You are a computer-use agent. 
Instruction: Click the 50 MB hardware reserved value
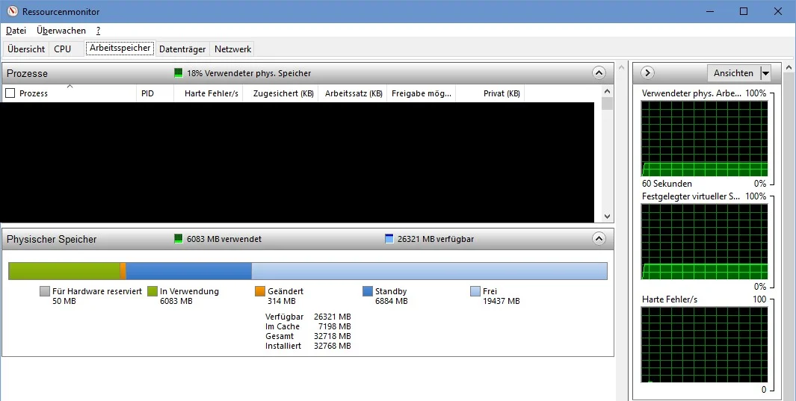[64, 301]
